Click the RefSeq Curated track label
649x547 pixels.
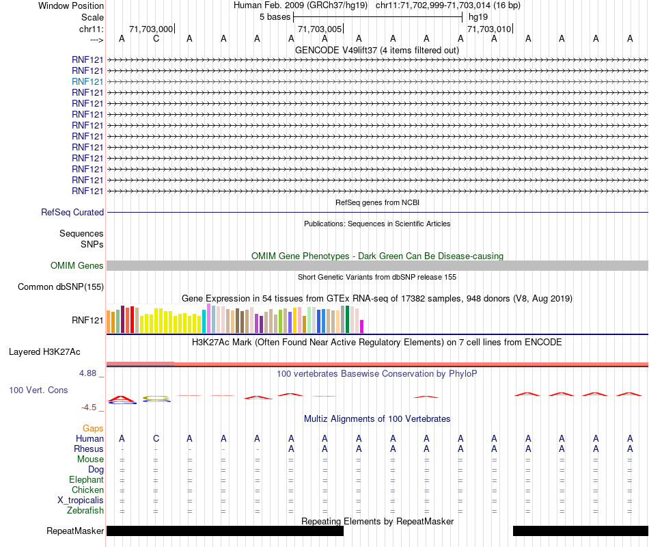tap(72, 212)
